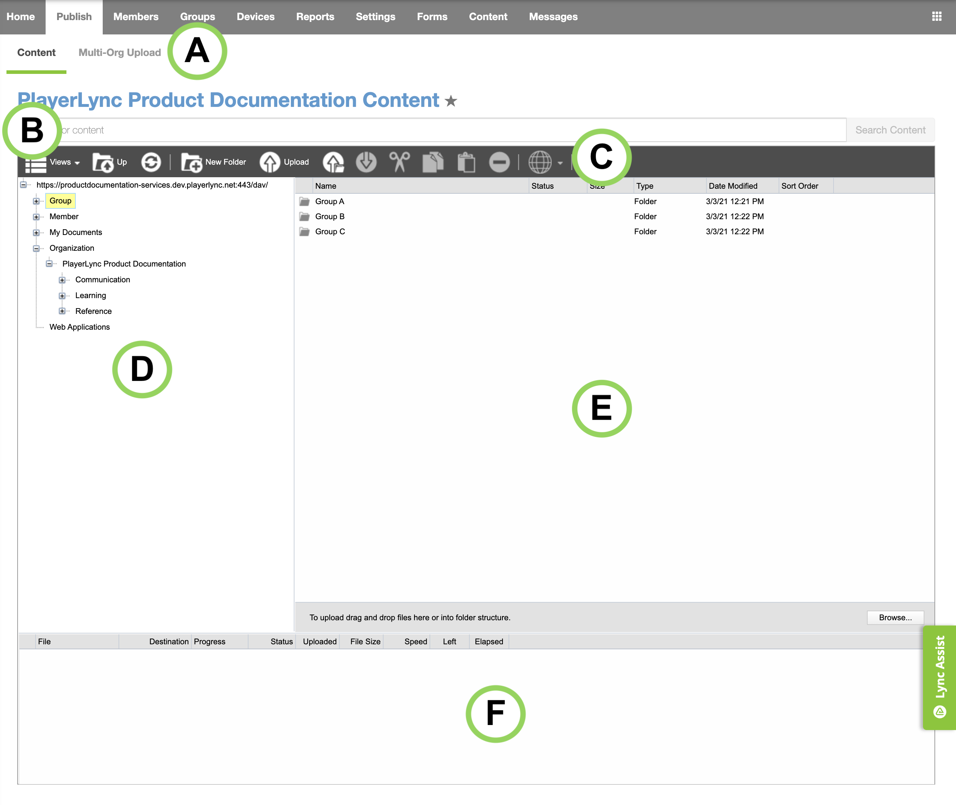Click the Destination column header in upload queue

[x=155, y=642]
